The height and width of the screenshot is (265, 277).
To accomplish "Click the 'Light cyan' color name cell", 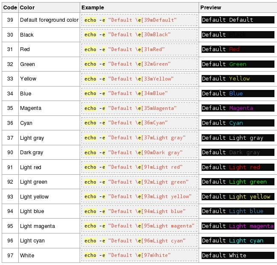I will pyautogui.click(x=49, y=241).
